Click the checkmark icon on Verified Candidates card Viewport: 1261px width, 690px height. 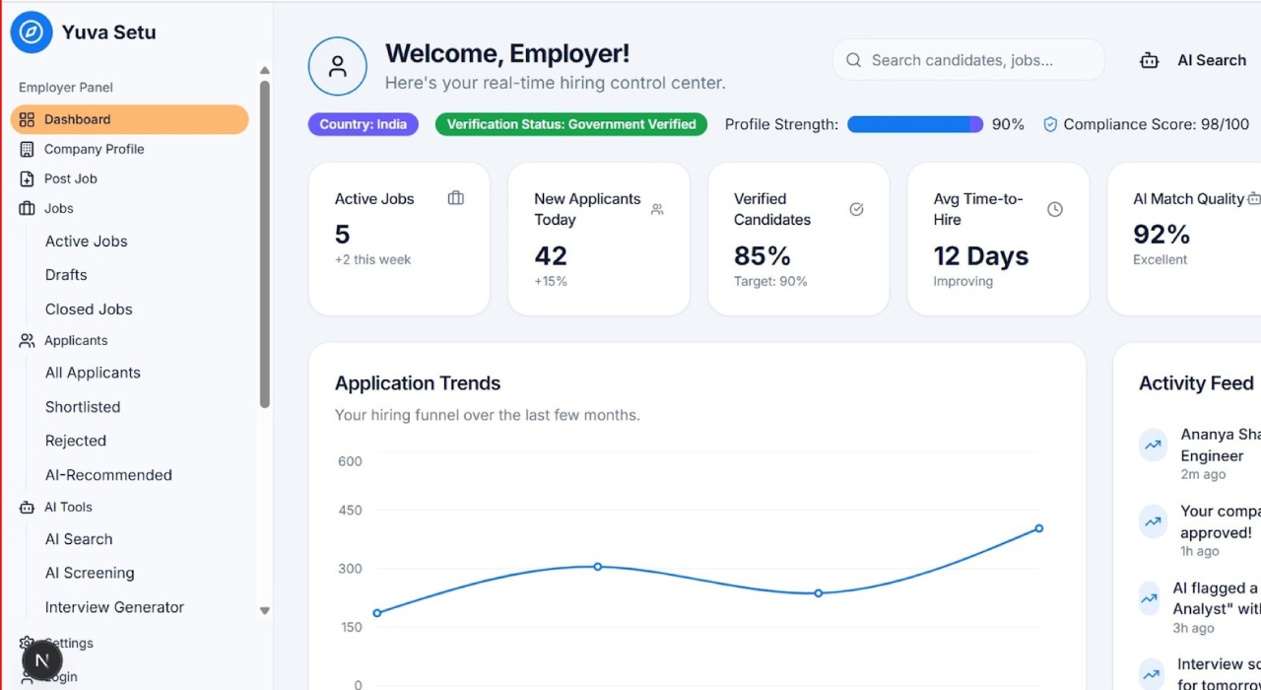point(856,209)
